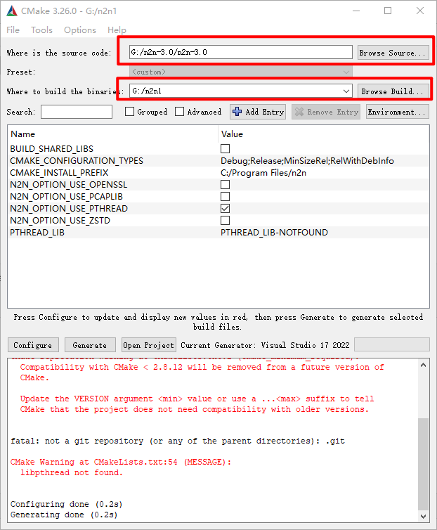Screen dimensions: 437x530
Task: Enable the BUILD_SHARED_LIBS checkbox
Action: (x=225, y=149)
